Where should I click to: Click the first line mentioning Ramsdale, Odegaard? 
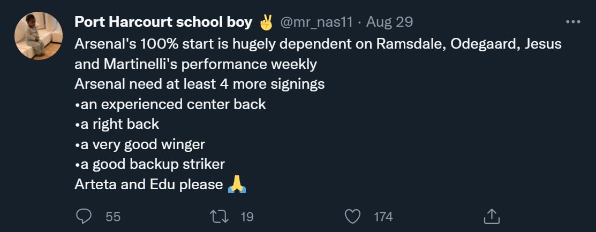click(318, 44)
